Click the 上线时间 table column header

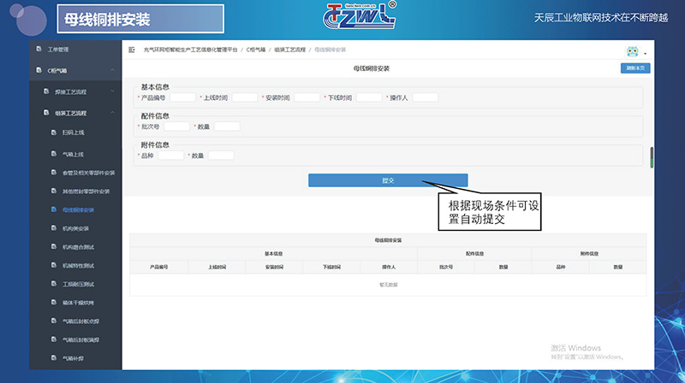[217, 267]
